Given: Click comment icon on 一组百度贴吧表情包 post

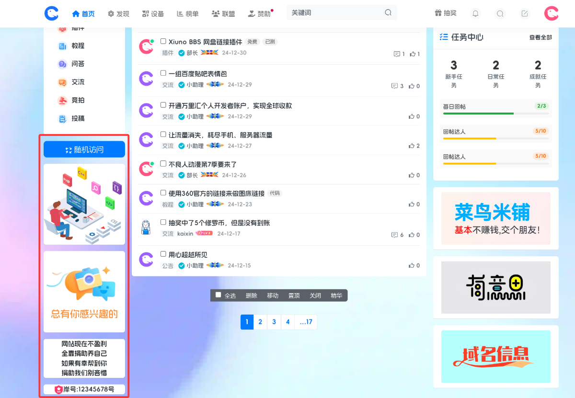Looking at the screenshot, I should [394, 86].
